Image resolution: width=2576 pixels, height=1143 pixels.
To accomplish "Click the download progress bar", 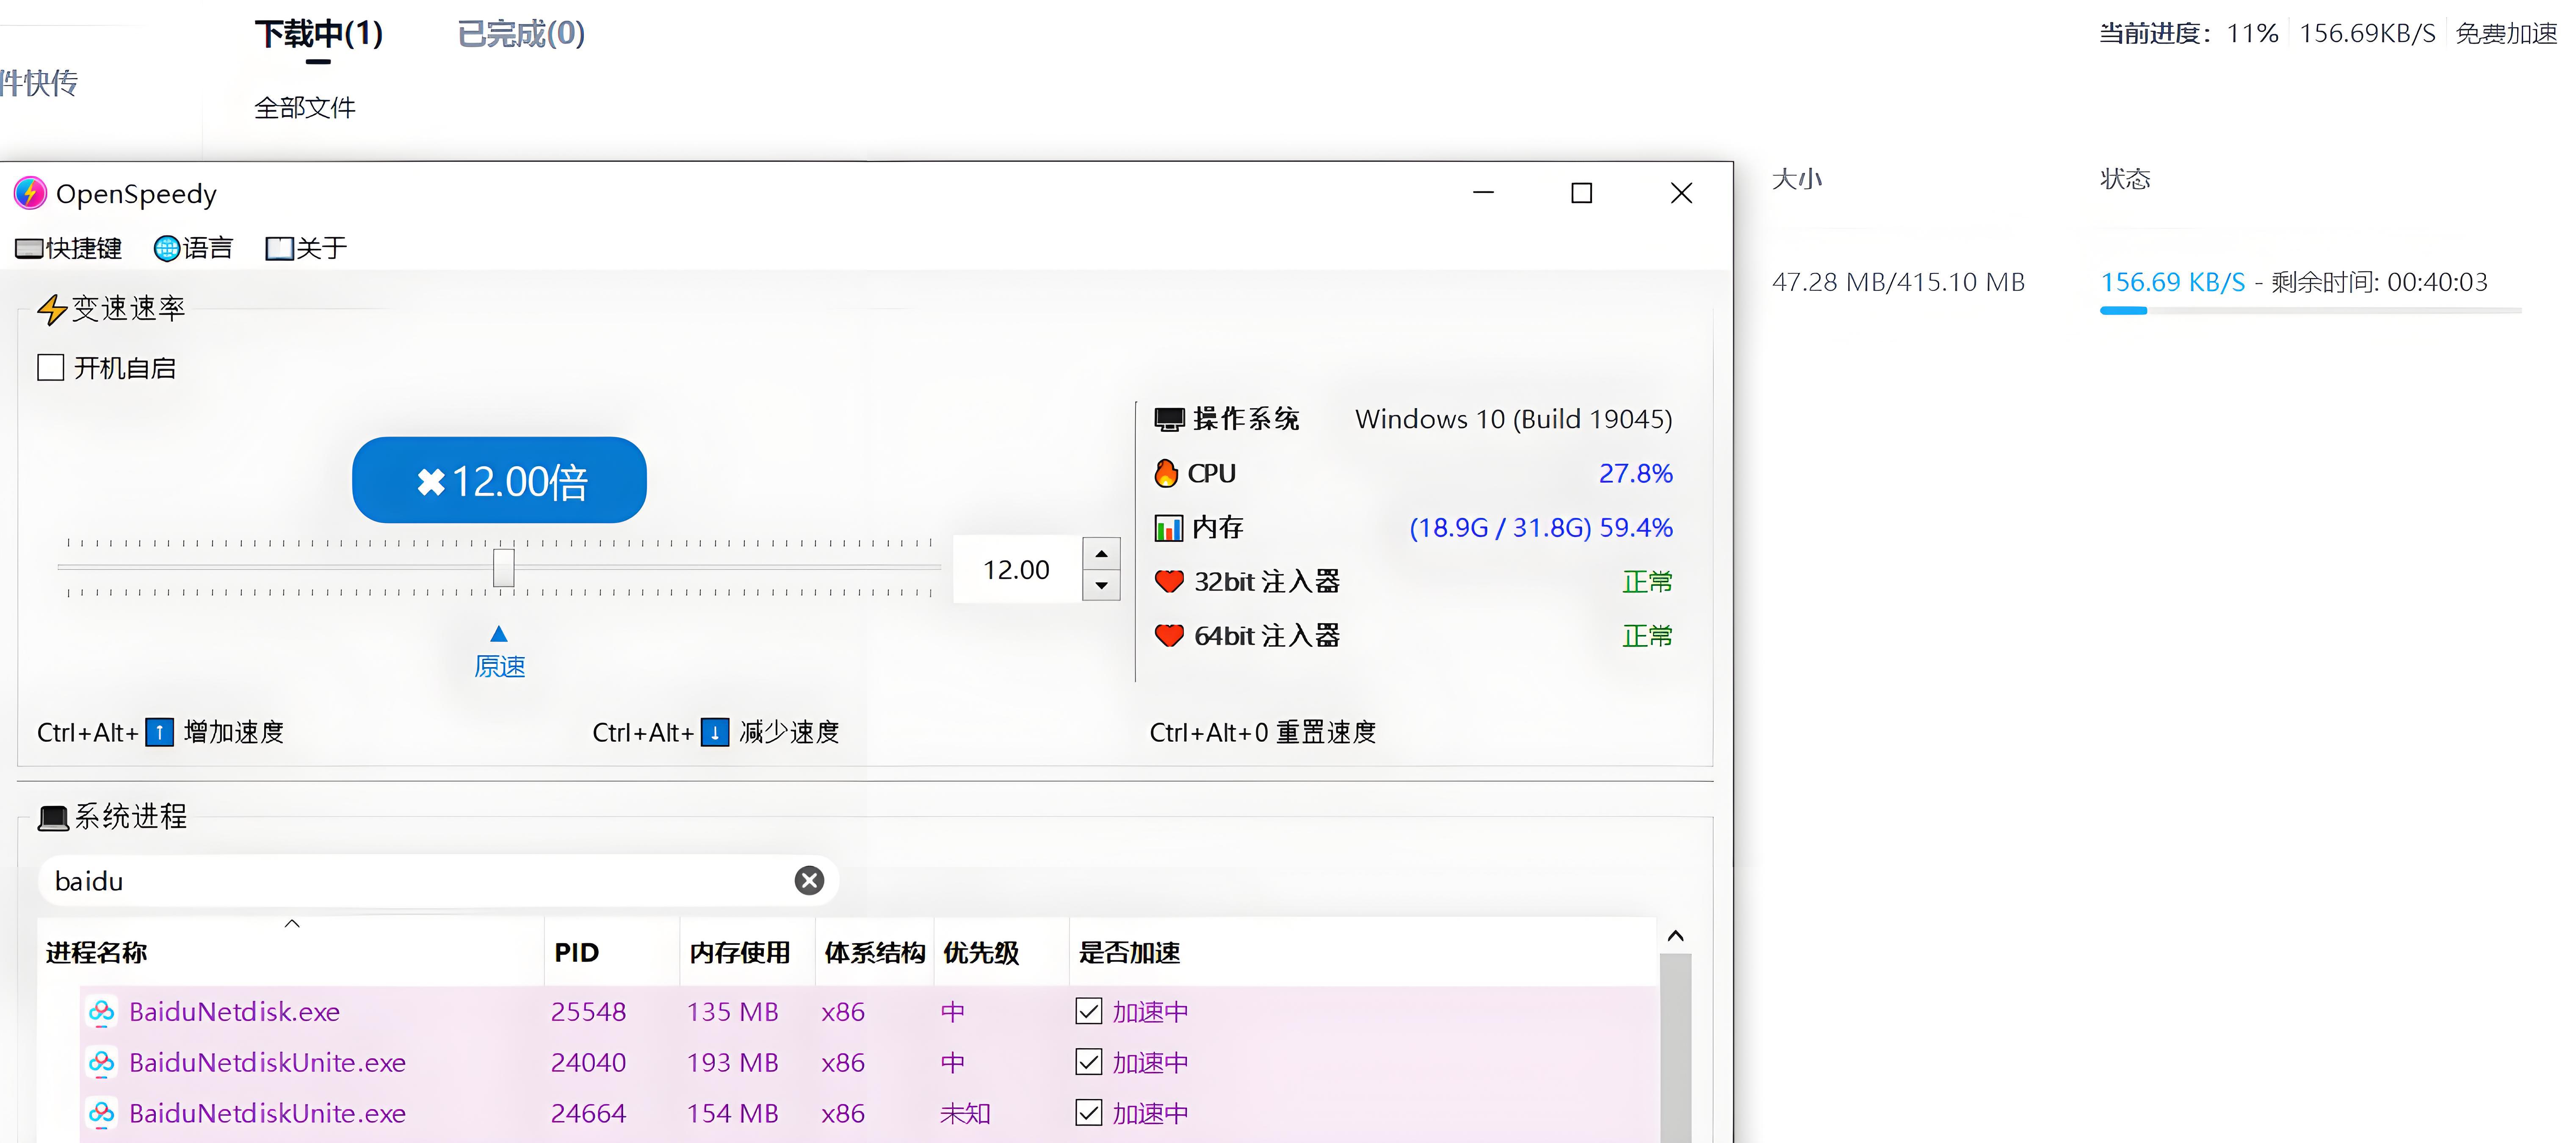I will (x=2310, y=311).
